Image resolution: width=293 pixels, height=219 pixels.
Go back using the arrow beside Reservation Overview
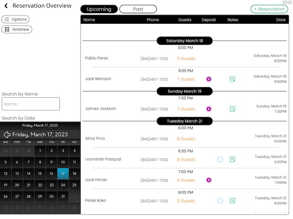[6, 6]
